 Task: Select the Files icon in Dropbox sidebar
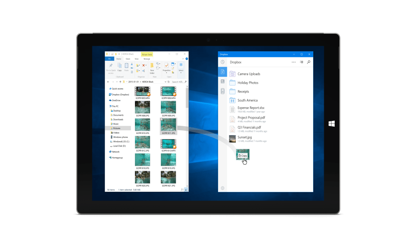(222, 72)
